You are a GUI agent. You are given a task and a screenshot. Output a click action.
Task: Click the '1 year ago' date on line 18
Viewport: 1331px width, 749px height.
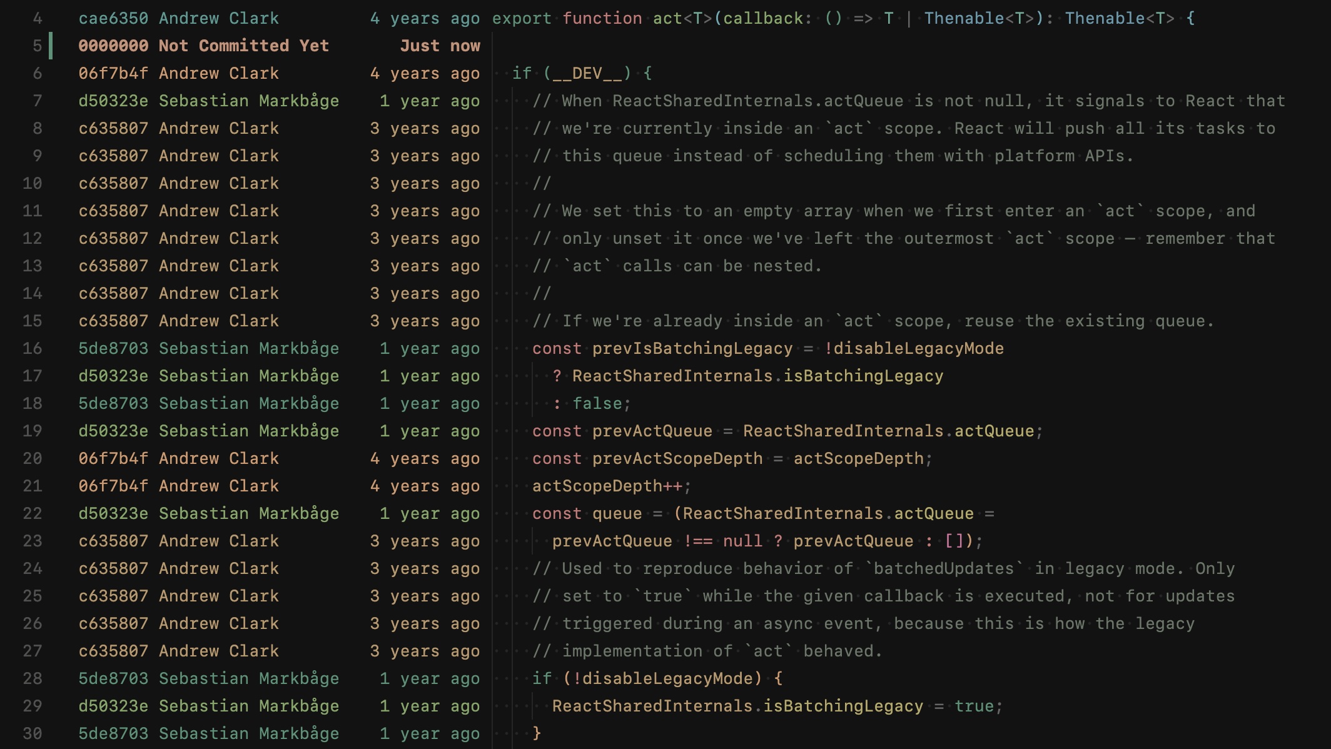tap(430, 403)
